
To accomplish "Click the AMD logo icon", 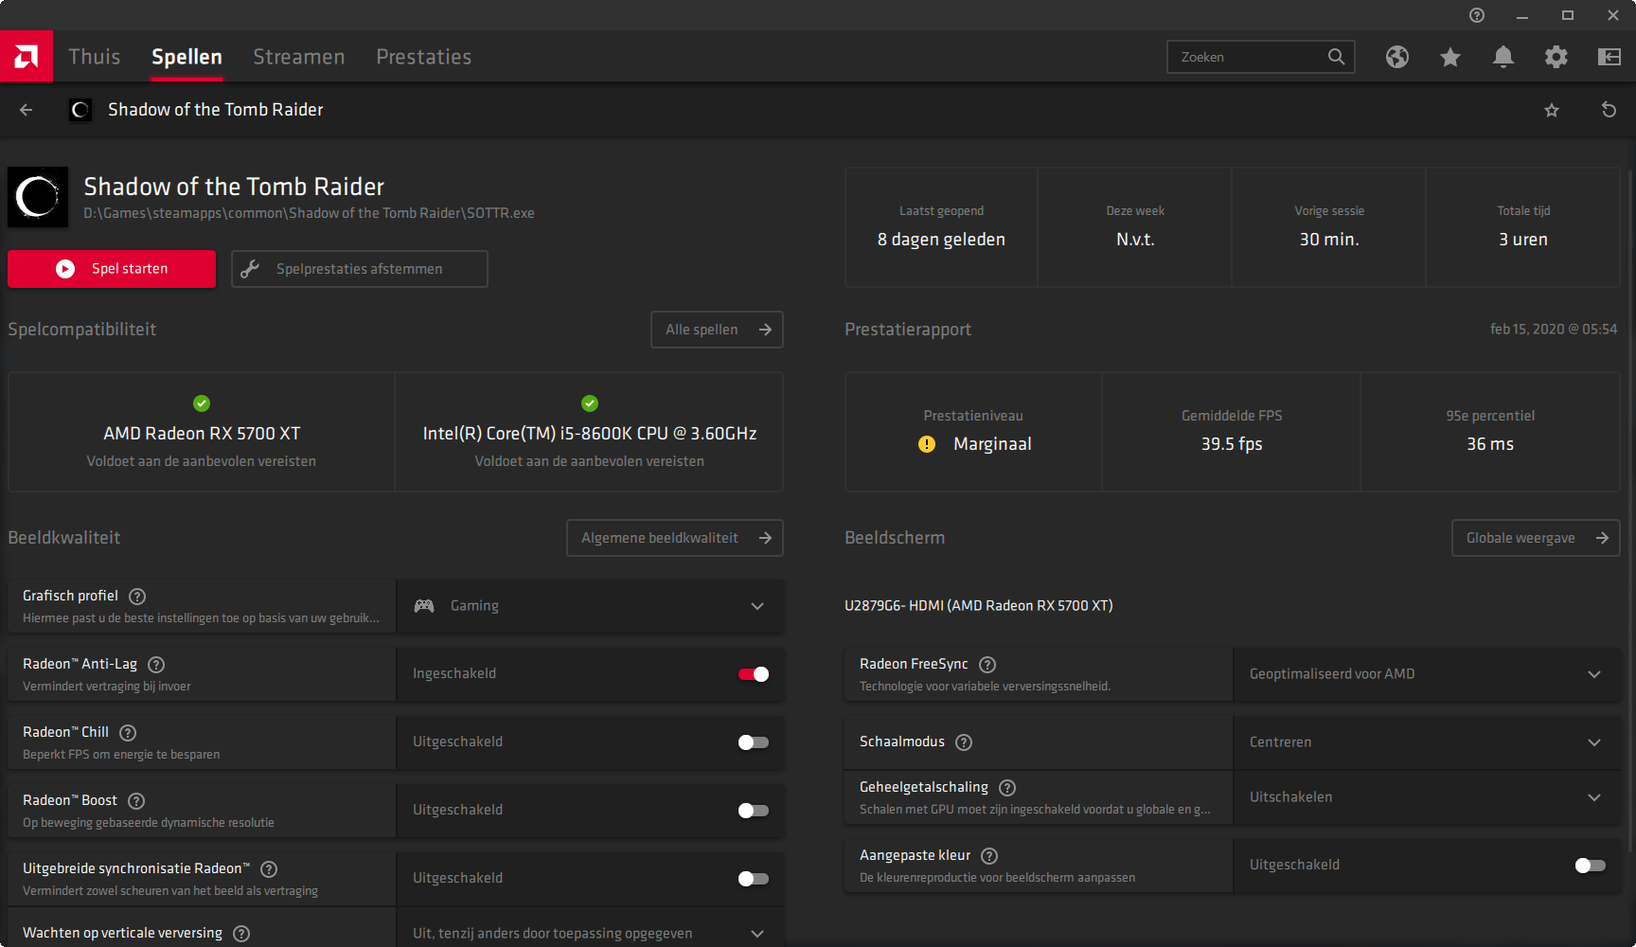I will [27, 57].
